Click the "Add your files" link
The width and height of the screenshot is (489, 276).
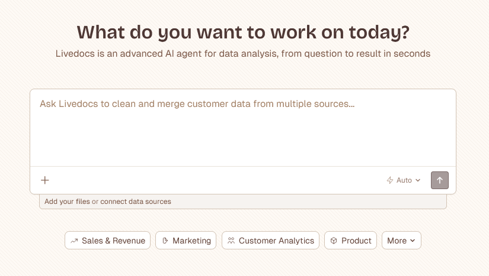(x=67, y=202)
